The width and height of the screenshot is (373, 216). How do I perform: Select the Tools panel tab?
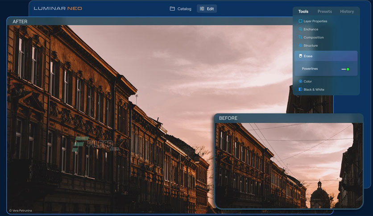(x=303, y=12)
